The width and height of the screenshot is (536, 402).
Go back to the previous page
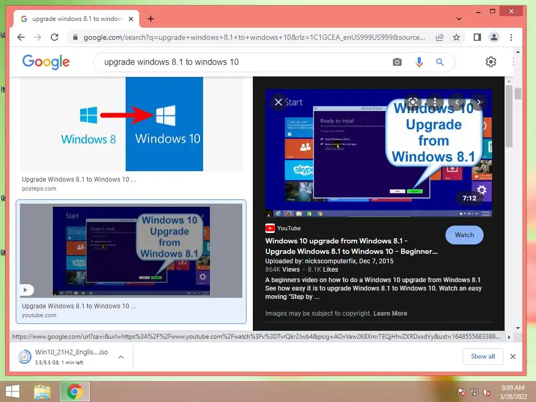[21, 37]
